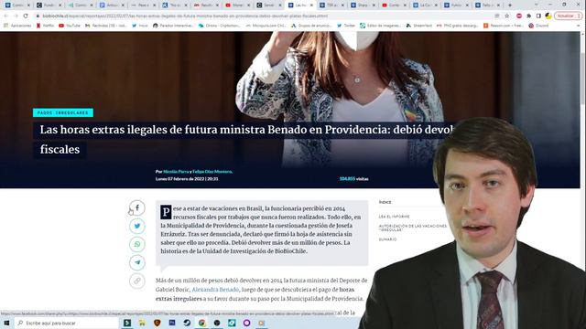Switch to the first browser tab

(16, 5)
